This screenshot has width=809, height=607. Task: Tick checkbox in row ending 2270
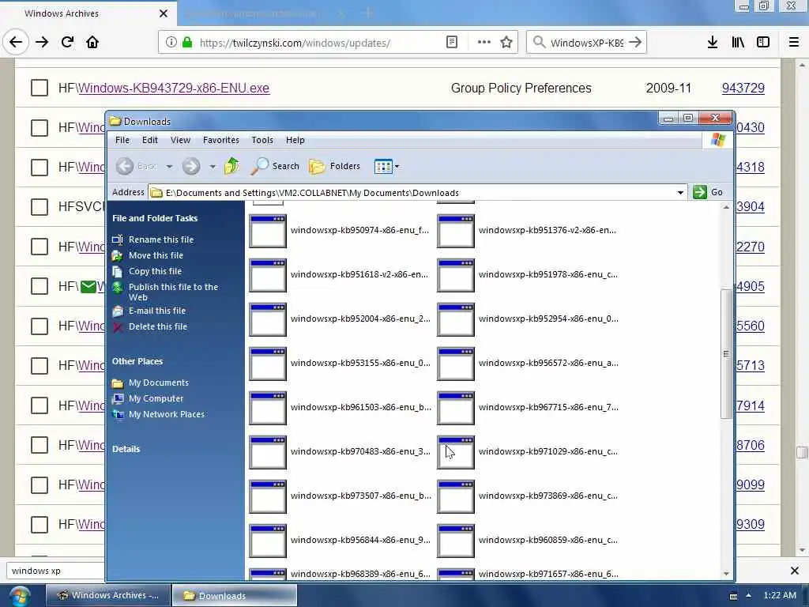click(40, 247)
